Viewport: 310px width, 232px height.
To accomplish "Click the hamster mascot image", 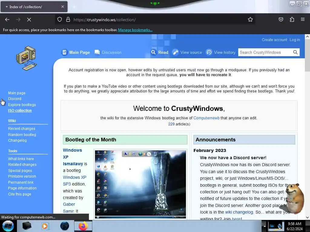I will (x=295, y=198).
